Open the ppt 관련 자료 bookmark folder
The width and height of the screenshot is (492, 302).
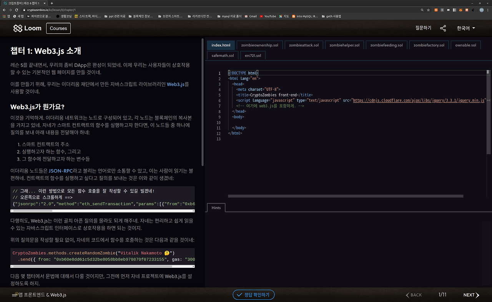115,16
